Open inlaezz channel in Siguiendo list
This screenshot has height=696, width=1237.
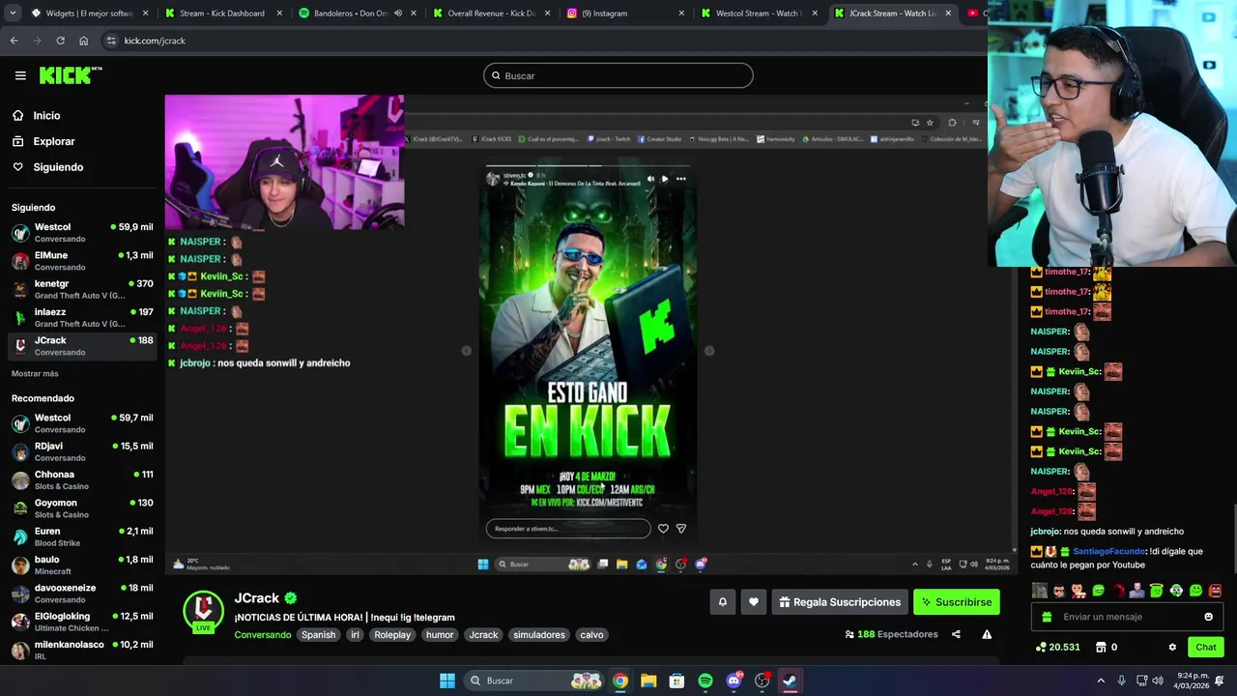coord(82,317)
